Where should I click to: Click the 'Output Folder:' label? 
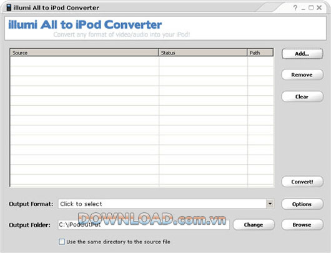tap(30, 225)
